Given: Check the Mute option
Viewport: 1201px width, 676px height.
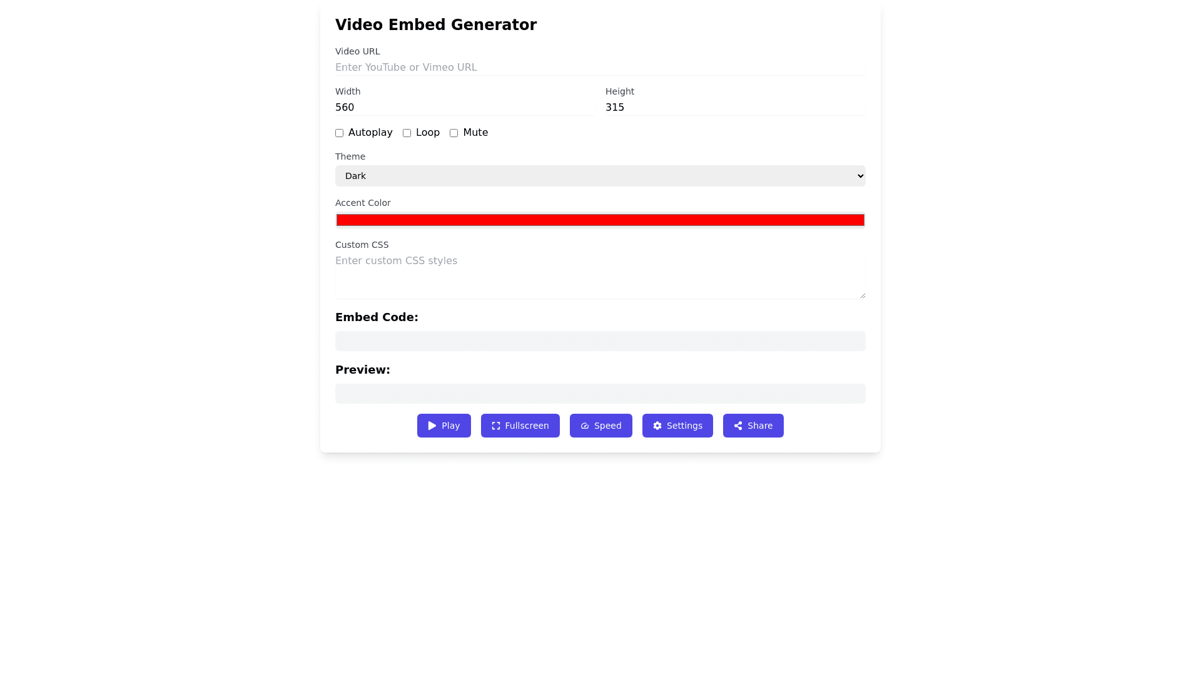Looking at the screenshot, I should [x=454, y=133].
